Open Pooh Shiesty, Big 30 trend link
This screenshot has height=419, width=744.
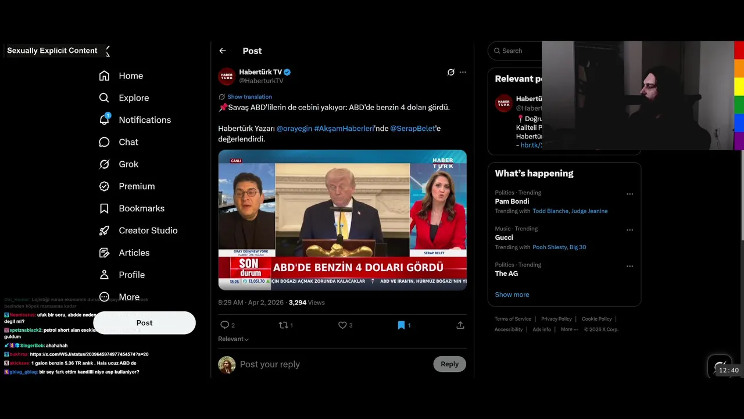[559, 247]
